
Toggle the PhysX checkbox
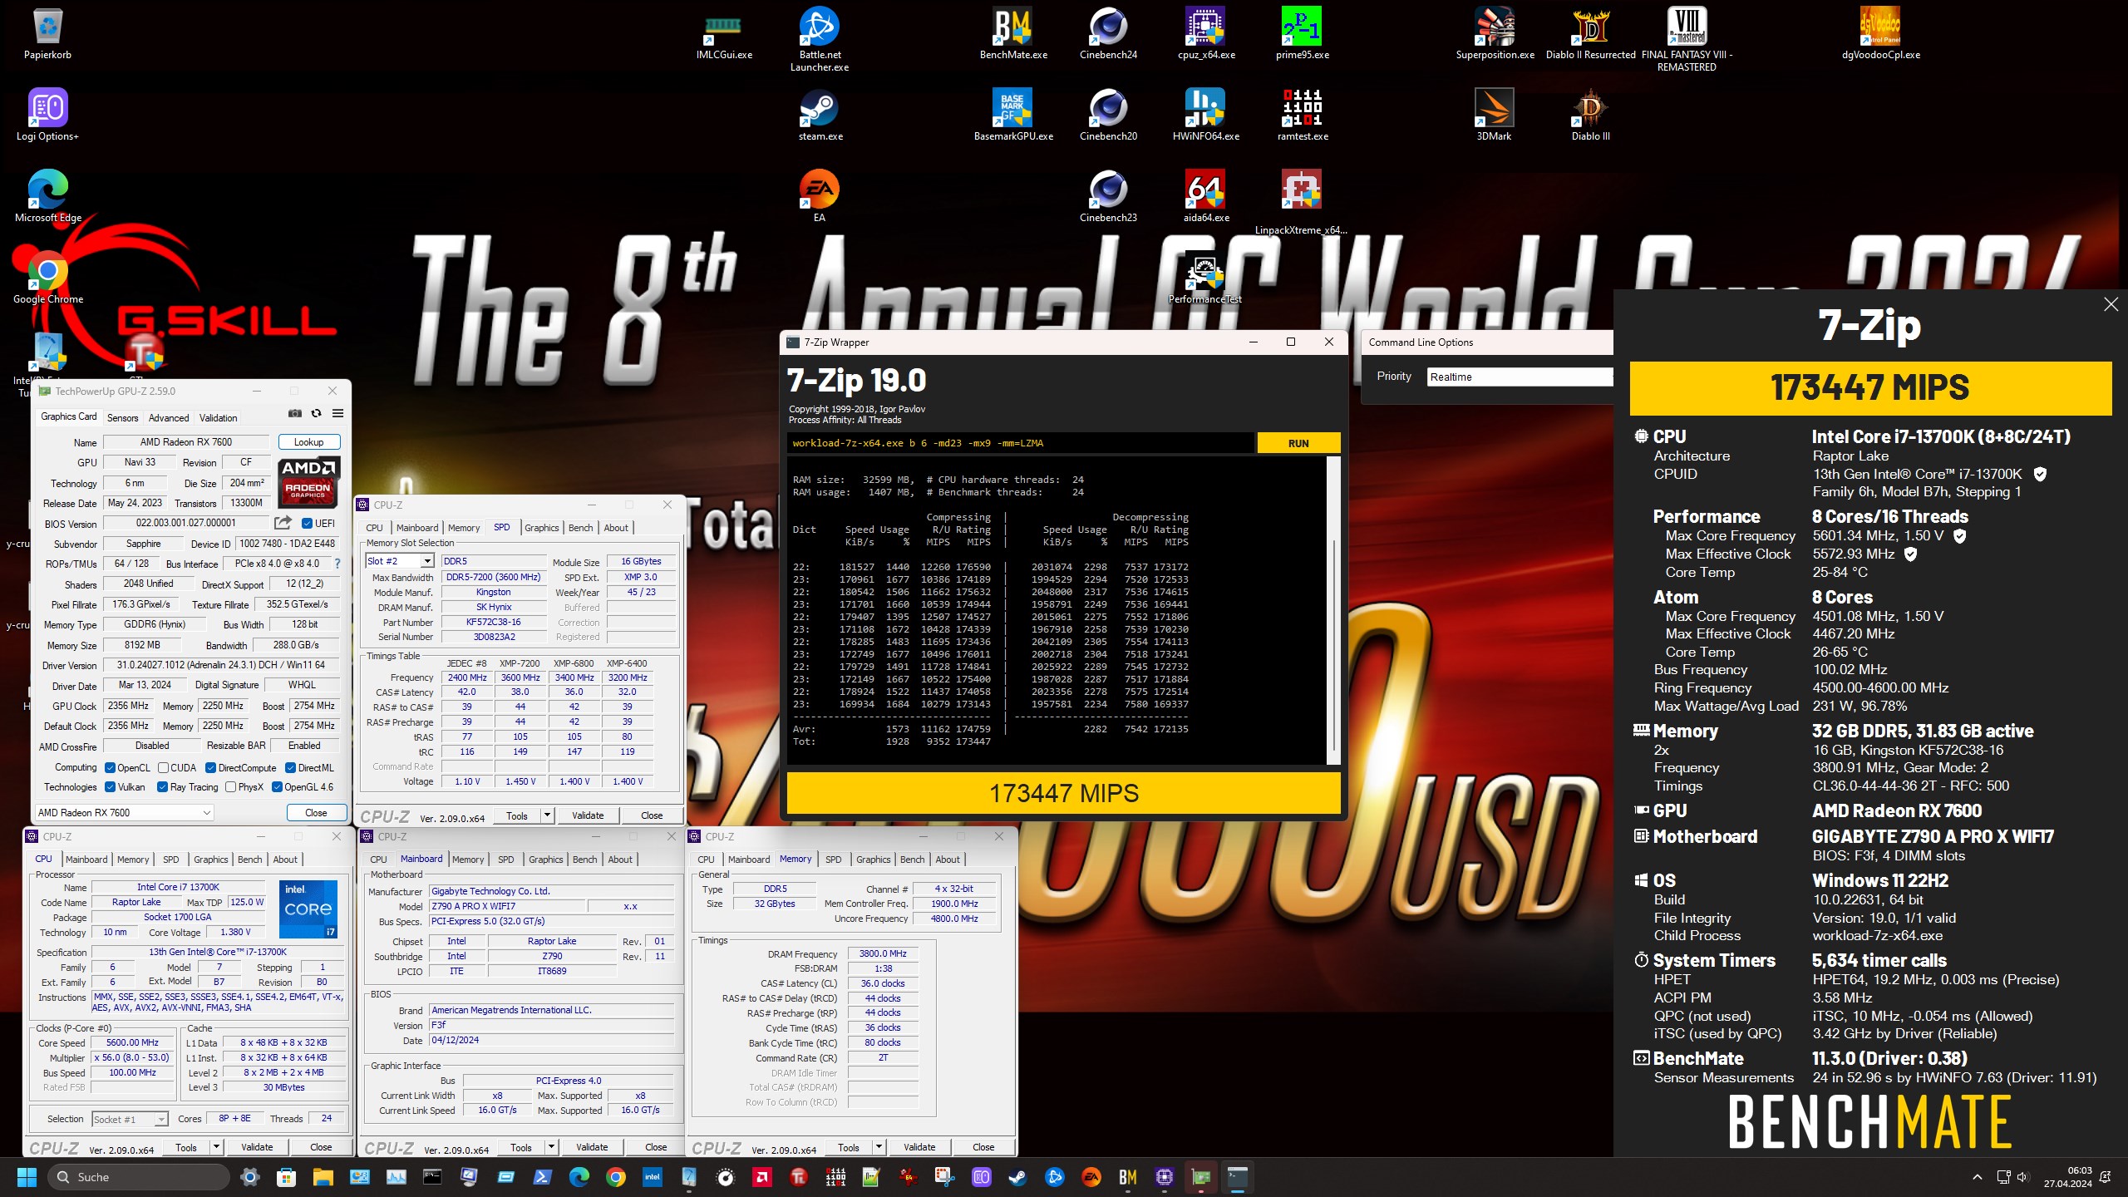(231, 787)
